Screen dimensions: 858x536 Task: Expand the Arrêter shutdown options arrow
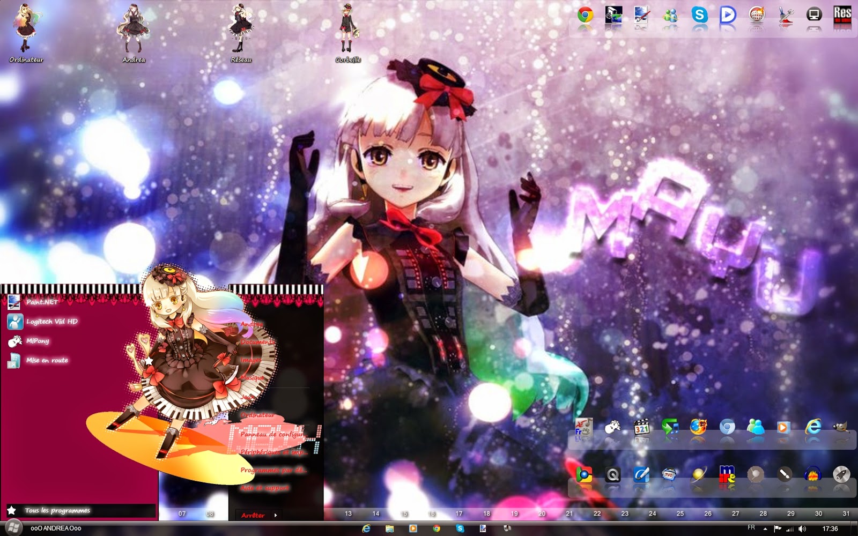pyautogui.click(x=276, y=515)
